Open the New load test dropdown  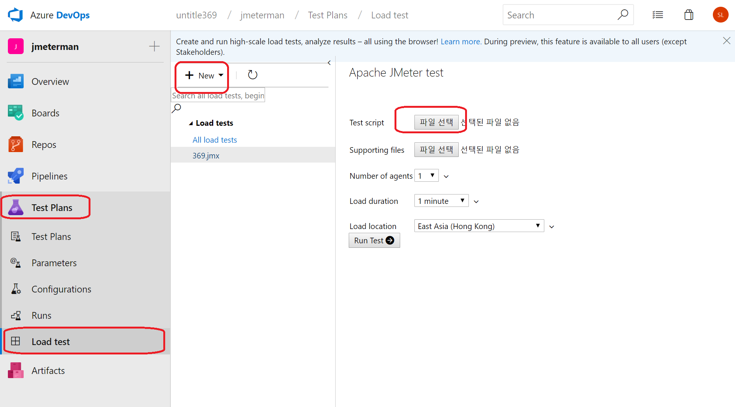[204, 75]
